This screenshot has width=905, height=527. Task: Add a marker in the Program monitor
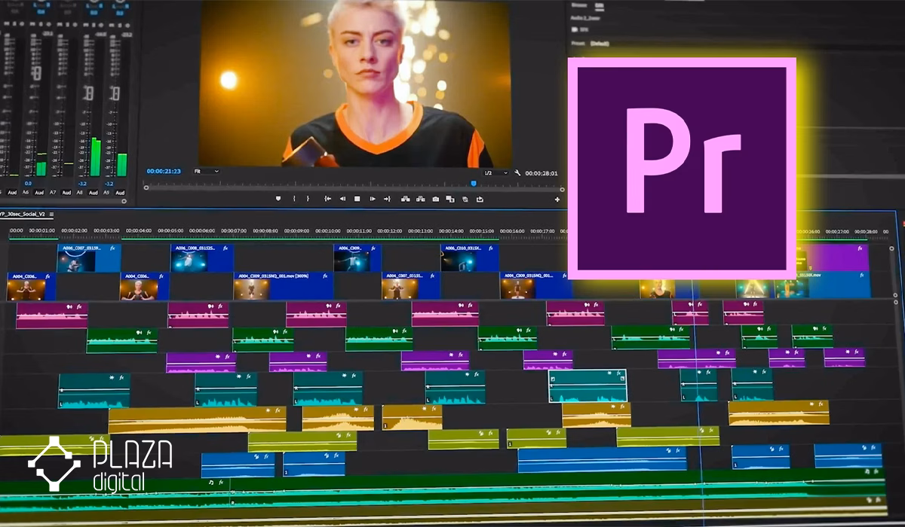point(278,199)
